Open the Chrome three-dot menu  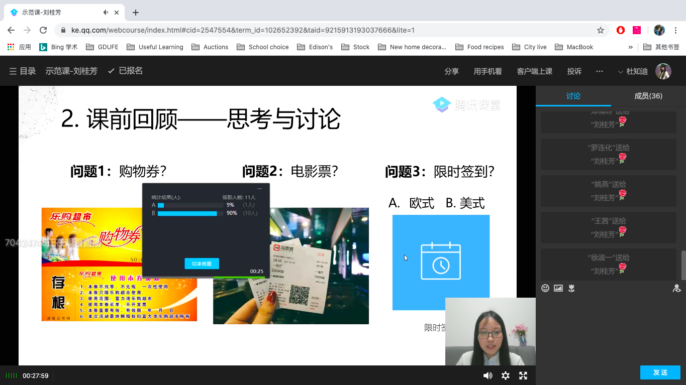click(676, 30)
